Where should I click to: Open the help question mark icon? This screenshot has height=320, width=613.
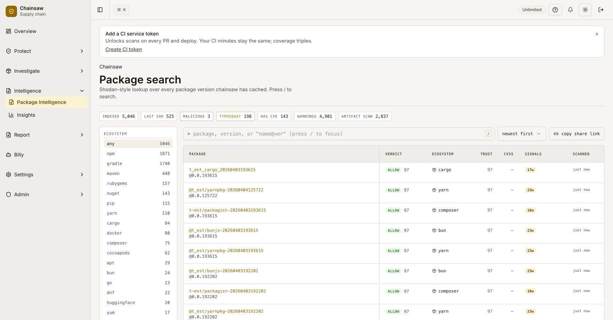pos(555,10)
